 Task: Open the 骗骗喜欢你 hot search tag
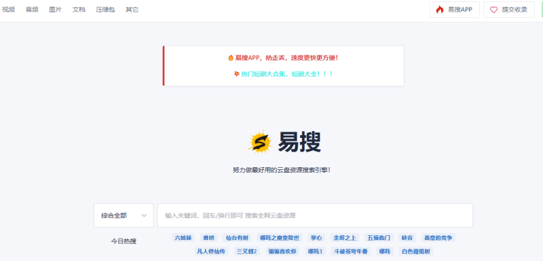[282, 251]
